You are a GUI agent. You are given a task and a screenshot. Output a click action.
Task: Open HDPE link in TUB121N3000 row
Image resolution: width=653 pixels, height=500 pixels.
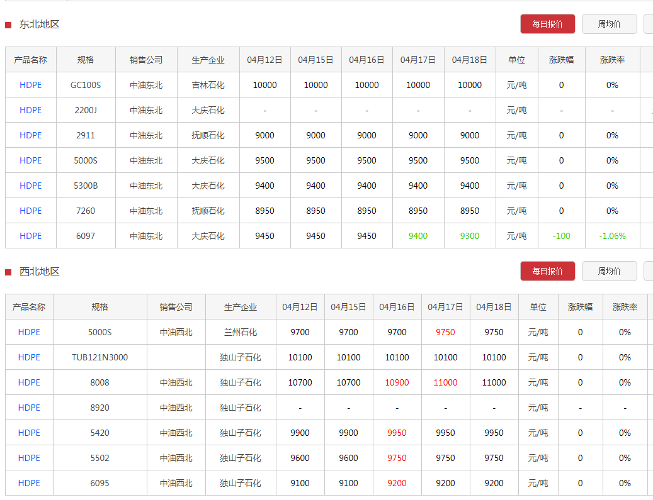point(29,357)
